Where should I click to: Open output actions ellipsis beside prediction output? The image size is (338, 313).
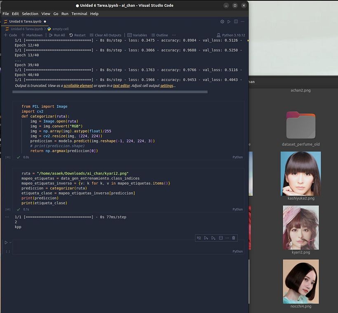[x=7, y=217]
